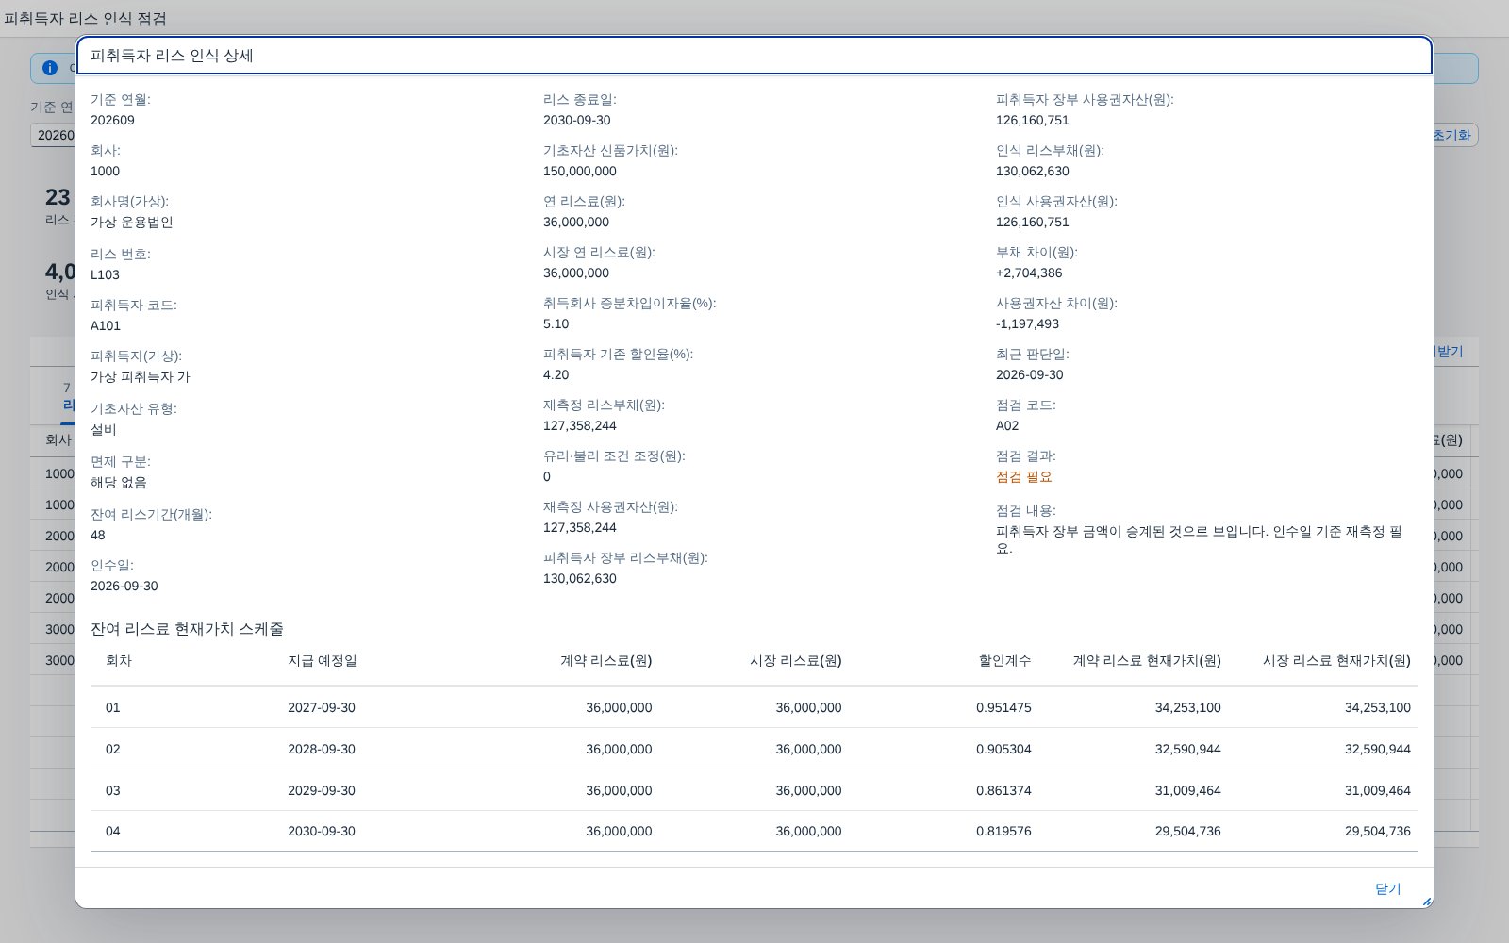The width and height of the screenshot is (1509, 943).
Task: Click underlying asset type 설비
Action: [104, 429]
